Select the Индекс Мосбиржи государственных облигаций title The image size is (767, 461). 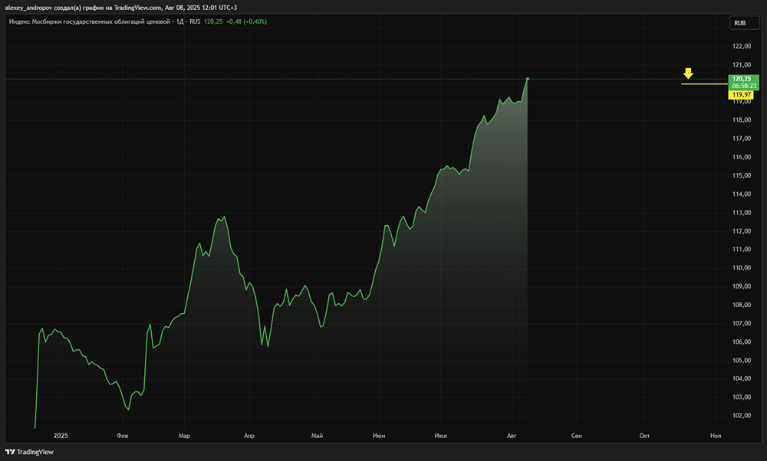pyautogui.click(x=89, y=21)
